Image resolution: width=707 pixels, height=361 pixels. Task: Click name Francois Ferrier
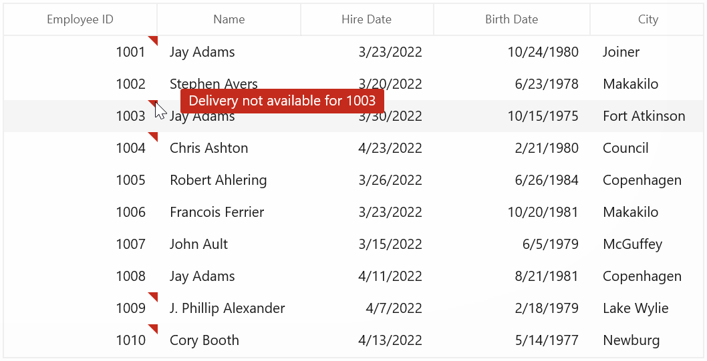click(x=217, y=212)
